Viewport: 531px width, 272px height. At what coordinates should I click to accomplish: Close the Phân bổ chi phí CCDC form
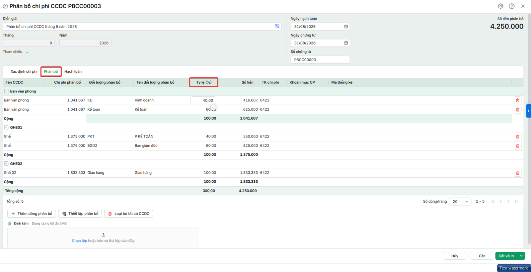point(523,6)
